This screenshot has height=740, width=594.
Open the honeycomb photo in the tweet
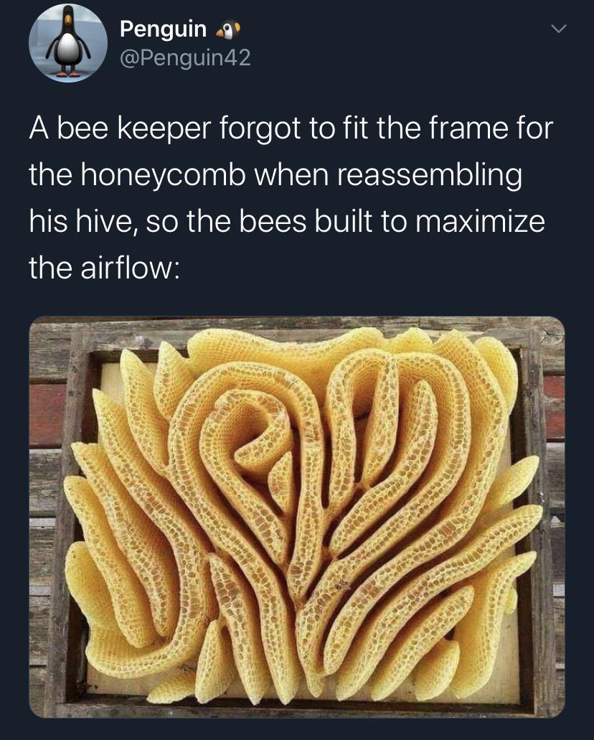pos(297,517)
